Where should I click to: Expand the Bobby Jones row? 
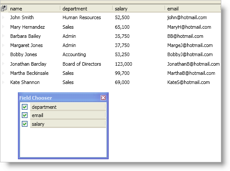point(3,54)
